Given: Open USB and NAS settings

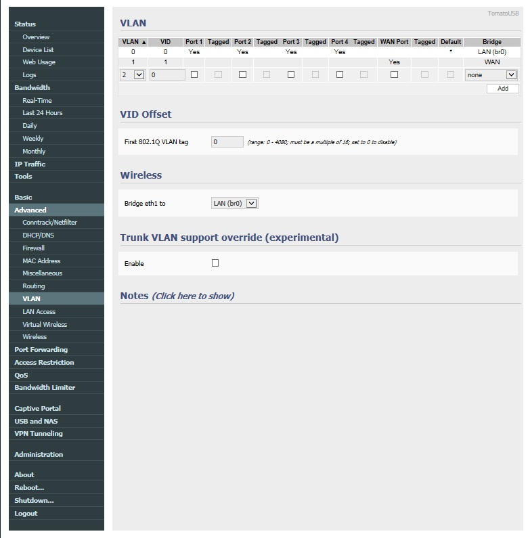Looking at the screenshot, I should (x=36, y=422).
